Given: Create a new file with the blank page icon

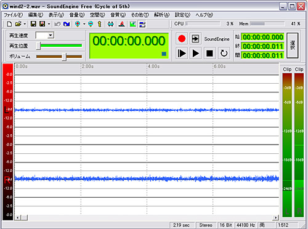Looking at the screenshot, I should pyautogui.click(x=9, y=24).
